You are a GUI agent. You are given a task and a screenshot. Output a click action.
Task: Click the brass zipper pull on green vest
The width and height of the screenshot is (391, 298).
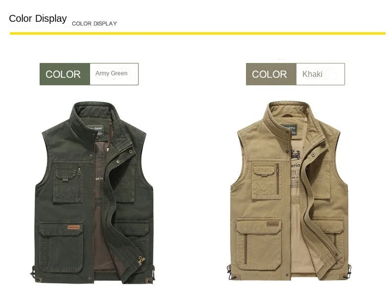tap(142, 259)
